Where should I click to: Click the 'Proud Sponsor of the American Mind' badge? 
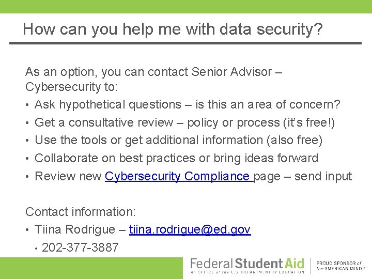[x=341, y=266]
